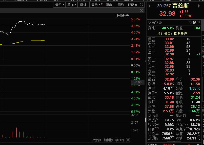This screenshot has width=204, height=145.
Task: Click the 昨收 value 31.40
Action: [x=195, y=102]
